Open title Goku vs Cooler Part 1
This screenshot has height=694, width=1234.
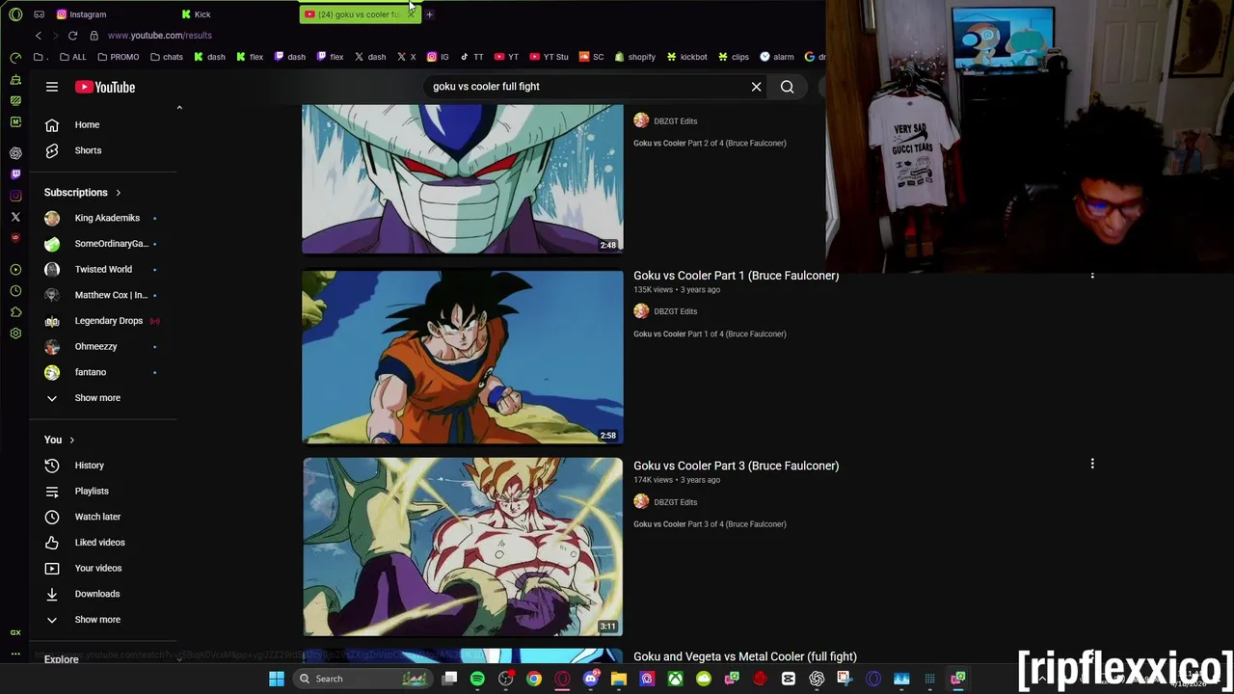pyautogui.click(x=736, y=276)
